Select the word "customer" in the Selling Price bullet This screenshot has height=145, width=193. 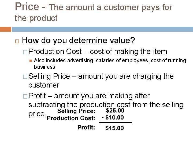(44, 86)
